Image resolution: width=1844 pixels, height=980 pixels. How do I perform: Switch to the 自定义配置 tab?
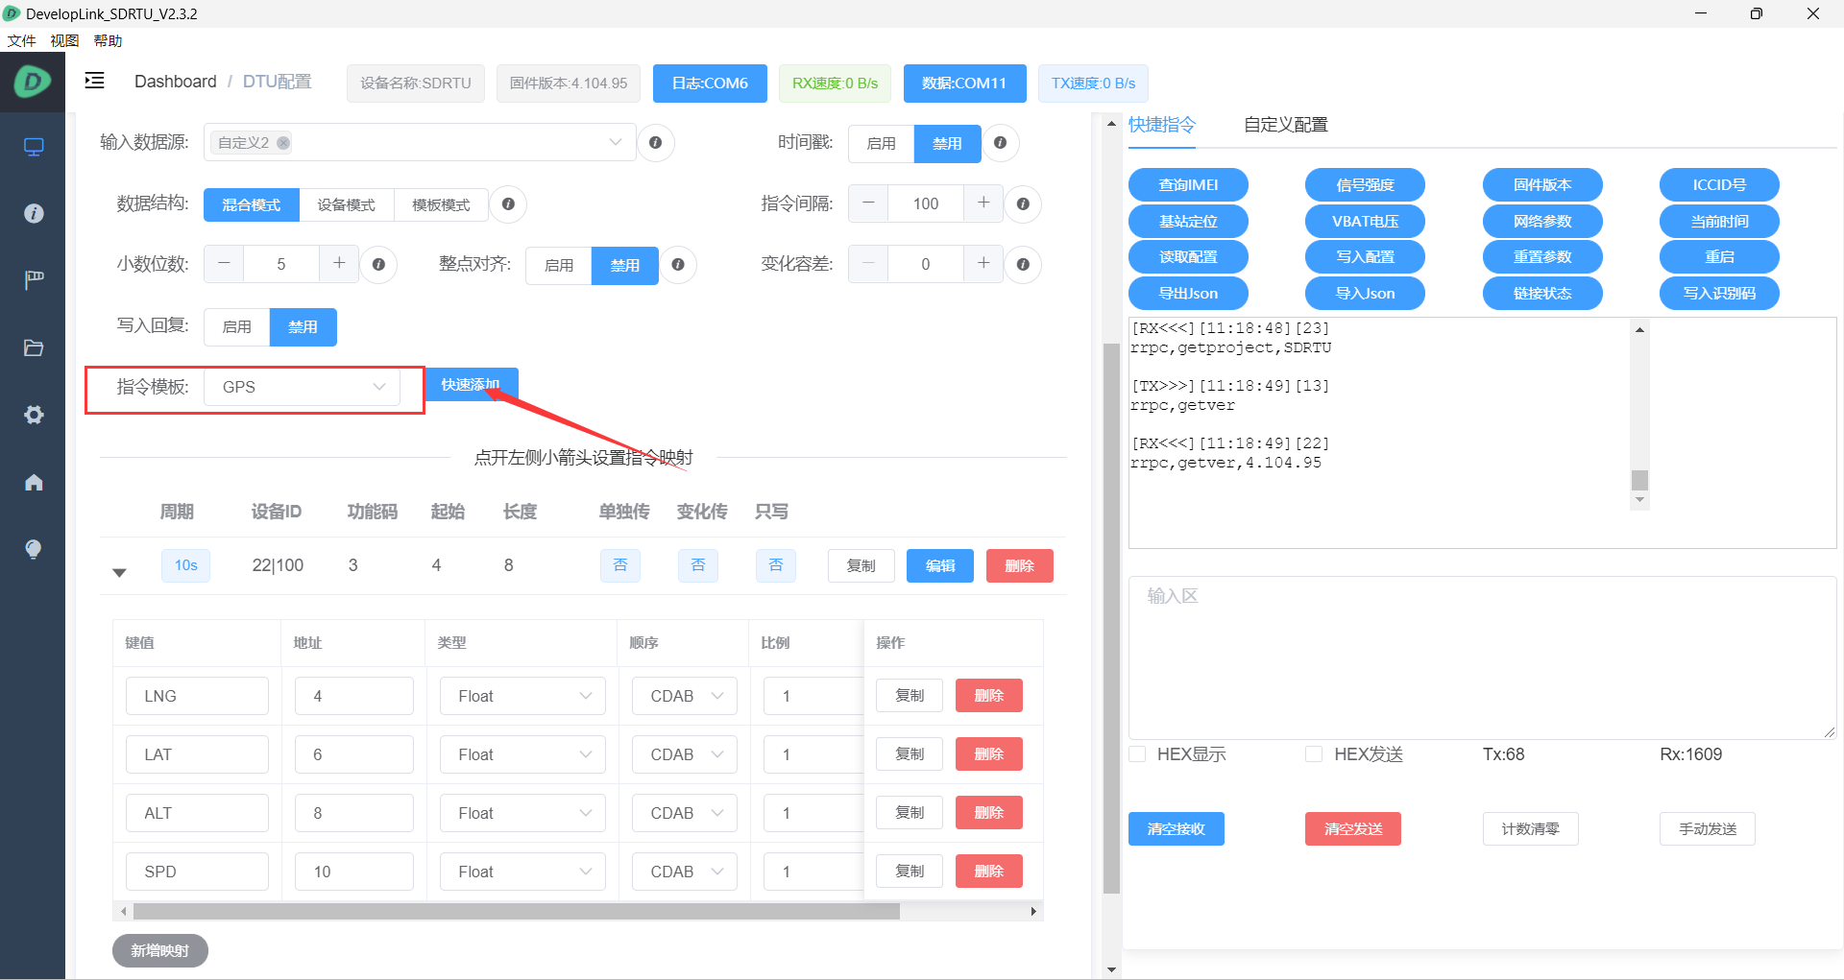[x=1286, y=125]
